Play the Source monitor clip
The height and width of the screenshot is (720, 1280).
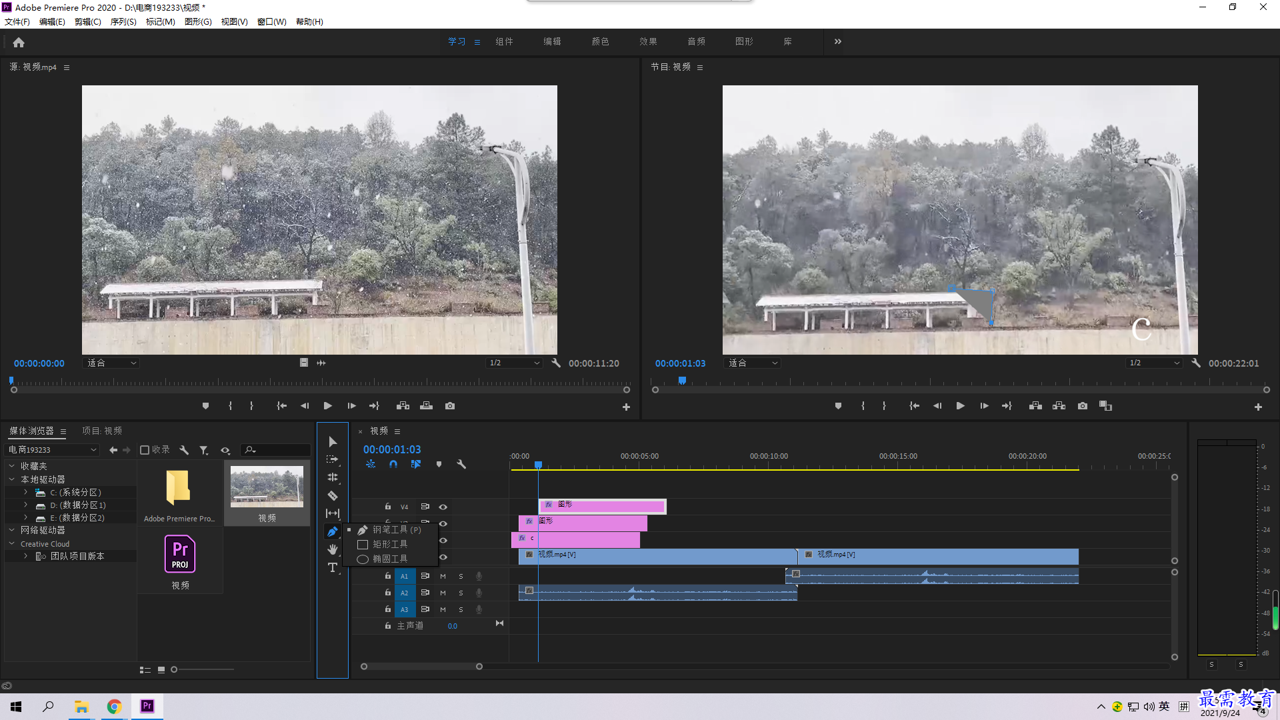point(327,405)
